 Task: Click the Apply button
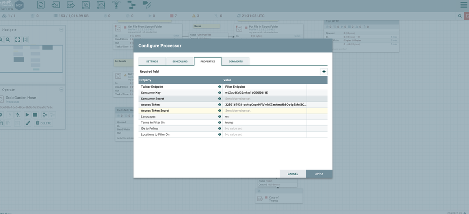pos(319,174)
